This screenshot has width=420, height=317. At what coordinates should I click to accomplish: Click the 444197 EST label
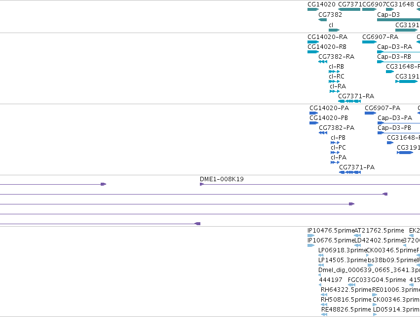click(x=331, y=280)
